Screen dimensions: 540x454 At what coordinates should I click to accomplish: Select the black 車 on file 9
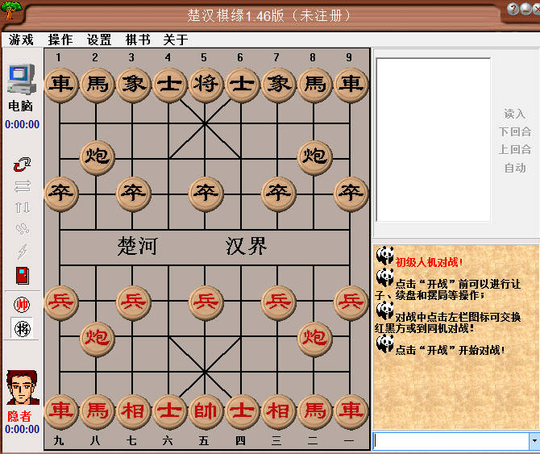(x=351, y=85)
